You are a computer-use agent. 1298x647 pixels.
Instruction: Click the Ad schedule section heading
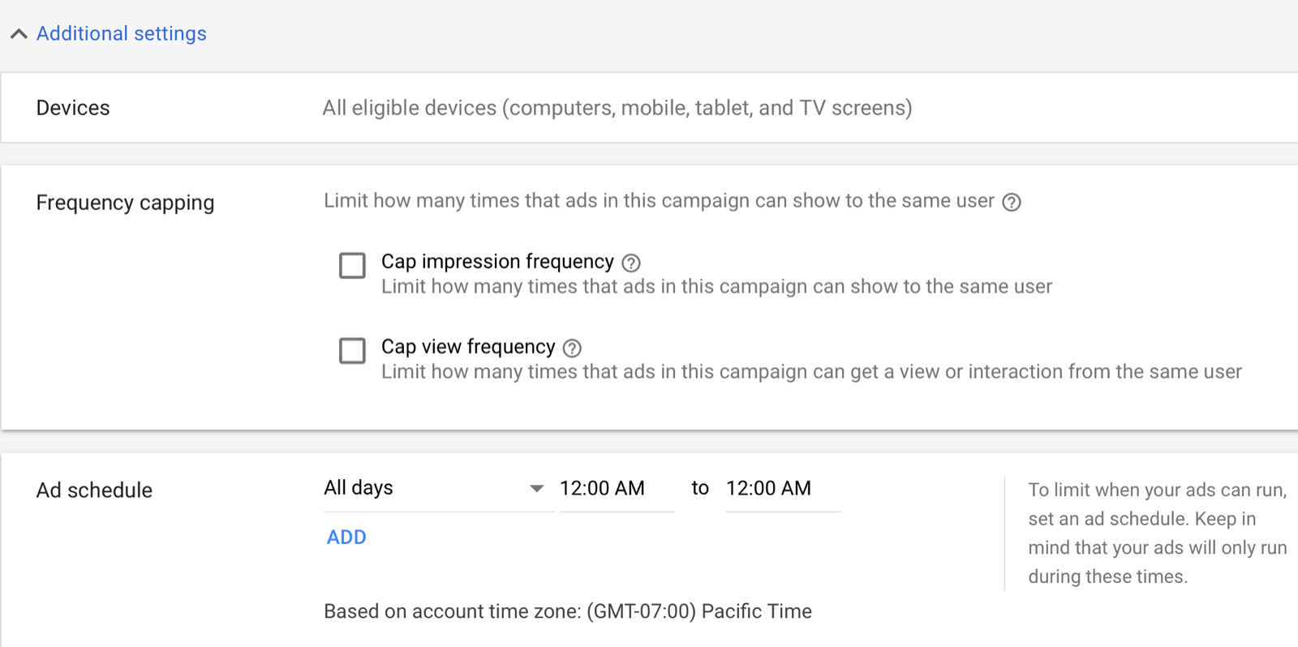point(94,491)
